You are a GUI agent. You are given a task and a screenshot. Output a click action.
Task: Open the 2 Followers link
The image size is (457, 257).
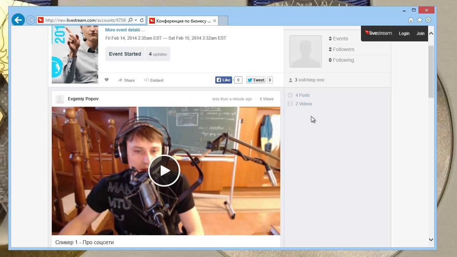point(342,49)
